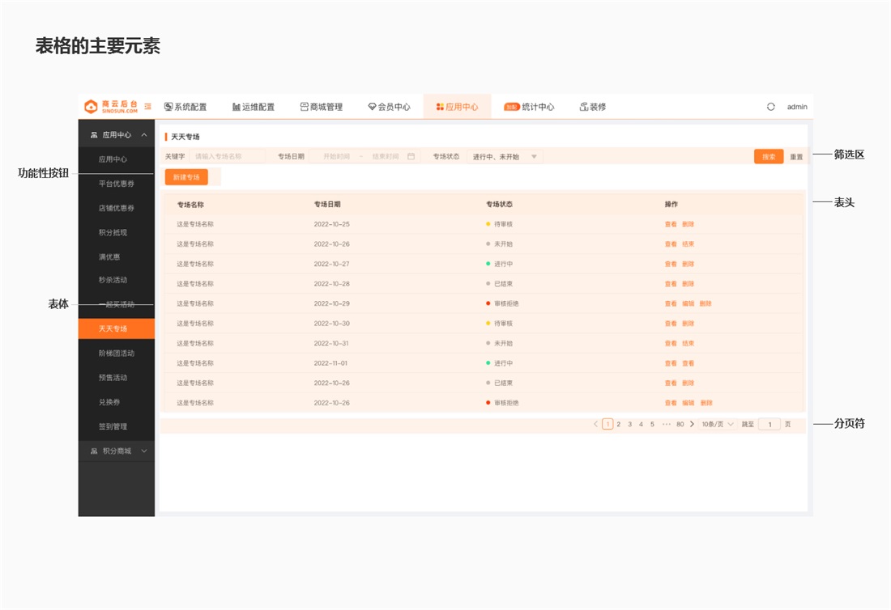Click the 专场状态 column header
The height and width of the screenshot is (610, 891).
(x=499, y=205)
